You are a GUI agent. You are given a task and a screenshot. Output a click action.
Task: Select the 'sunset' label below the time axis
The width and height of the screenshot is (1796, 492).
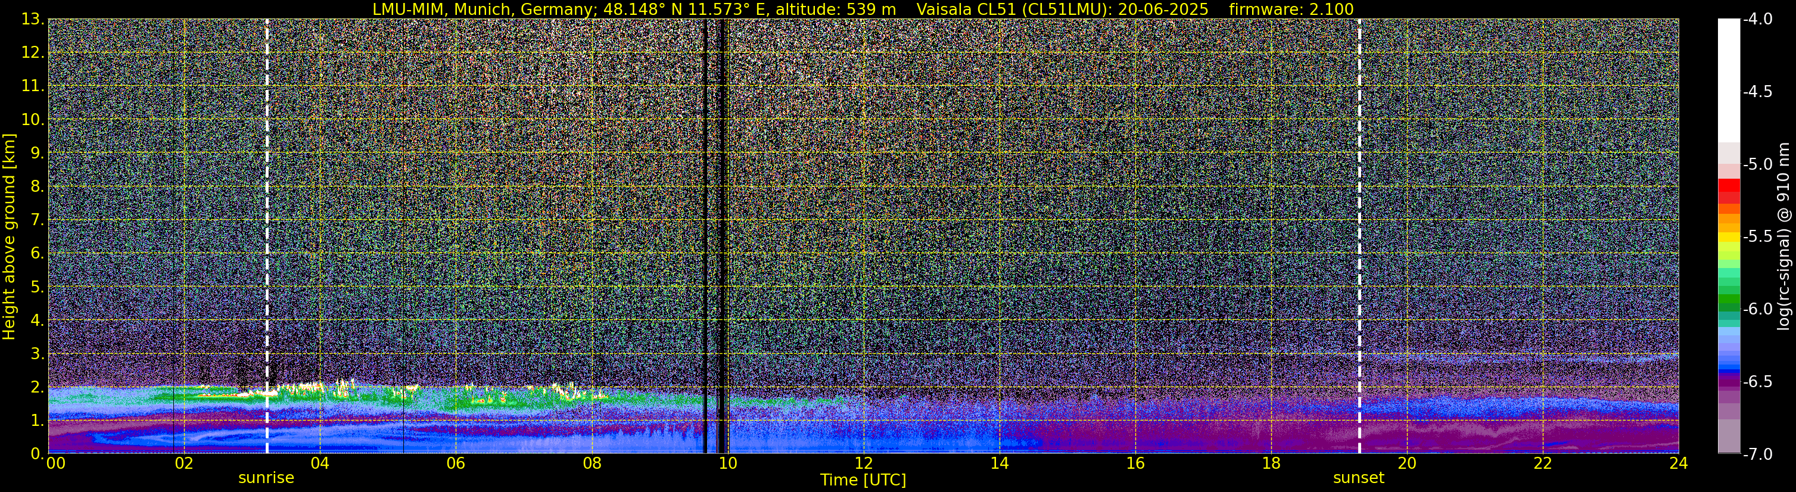pyautogui.click(x=1359, y=478)
